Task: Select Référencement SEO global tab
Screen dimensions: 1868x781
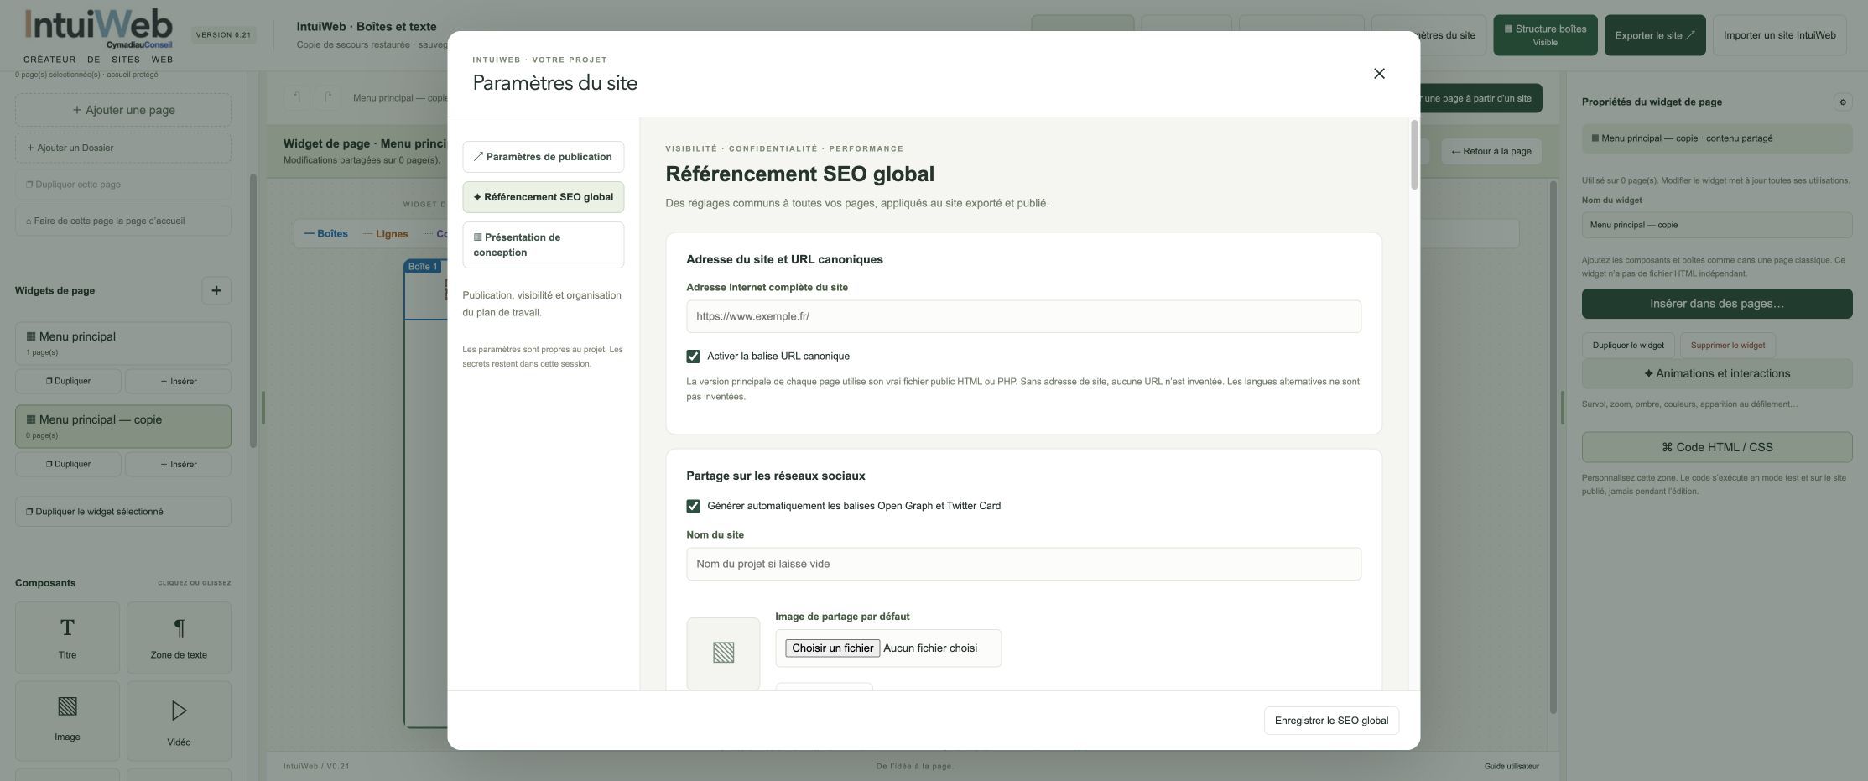Action: coord(543,197)
